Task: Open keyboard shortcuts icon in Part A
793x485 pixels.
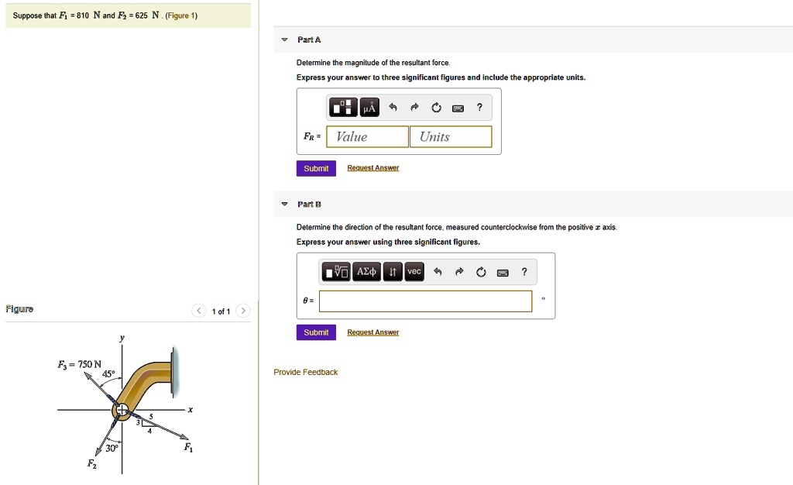Action: tap(458, 108)
